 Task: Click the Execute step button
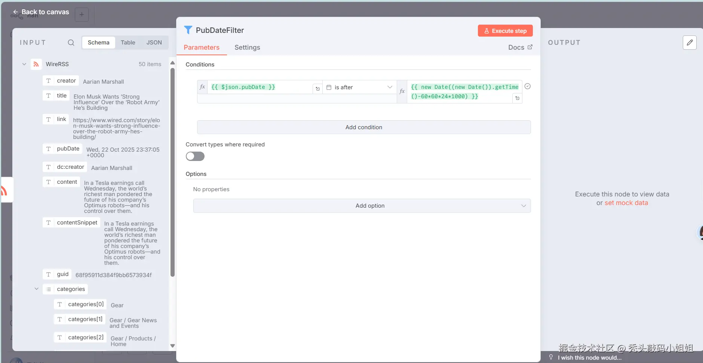coord(505,31)
